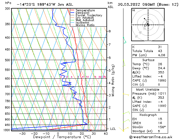This screenshot has width=181, height=139.
Task: Click the Hodograph section heading in the table
Action: point(148,115)
